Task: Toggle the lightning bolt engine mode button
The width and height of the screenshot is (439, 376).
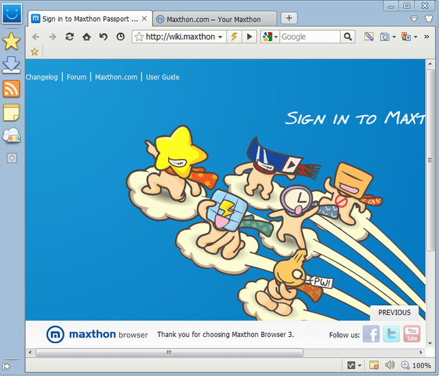Action: click(x=234, y=36)
